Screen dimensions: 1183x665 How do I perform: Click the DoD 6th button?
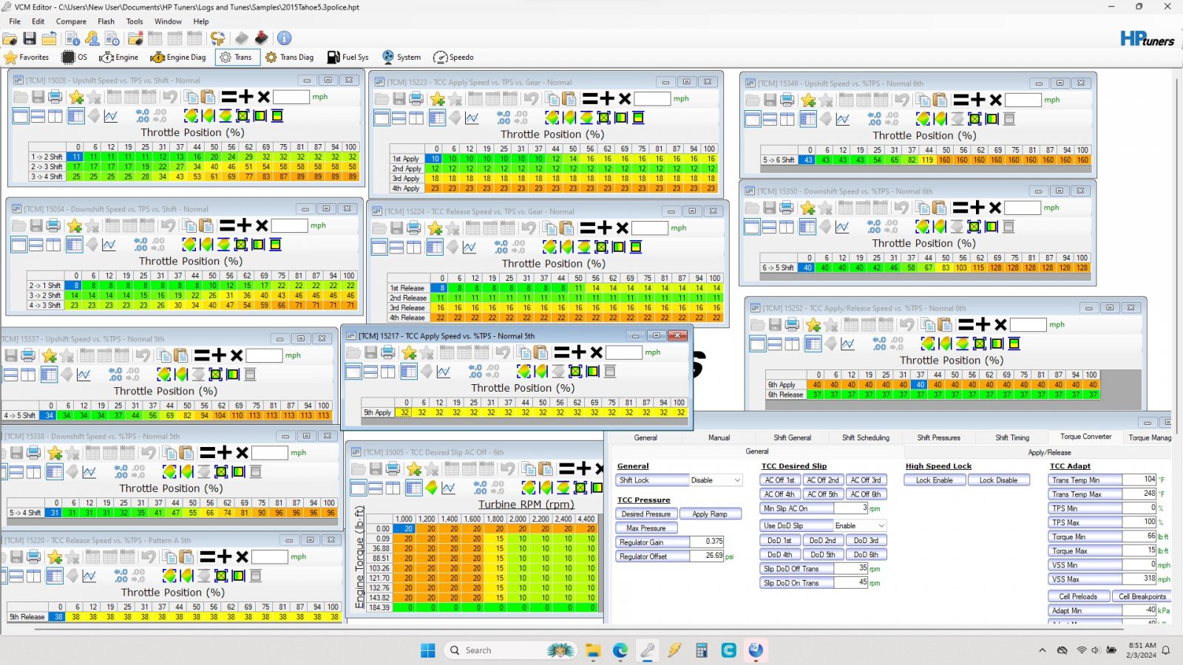tap(866, 554)
